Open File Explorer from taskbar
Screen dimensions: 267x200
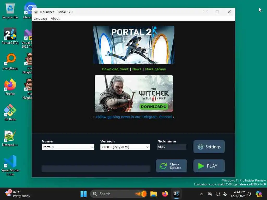(x=153, y=194)
